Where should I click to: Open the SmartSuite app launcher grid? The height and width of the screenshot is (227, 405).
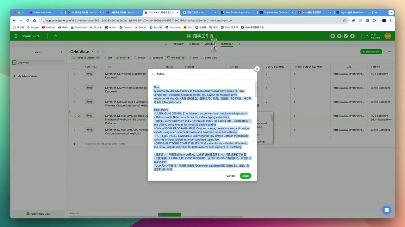click(x=15, y=36)
